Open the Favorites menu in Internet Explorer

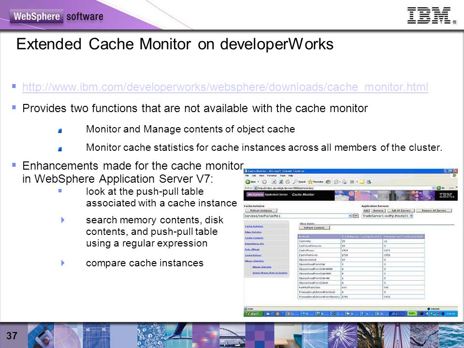[272, 175]
